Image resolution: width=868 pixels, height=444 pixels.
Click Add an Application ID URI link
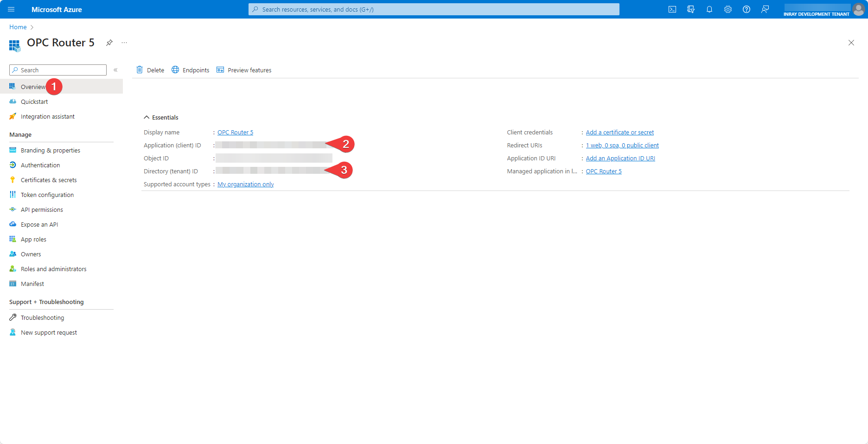click(620, 158)
